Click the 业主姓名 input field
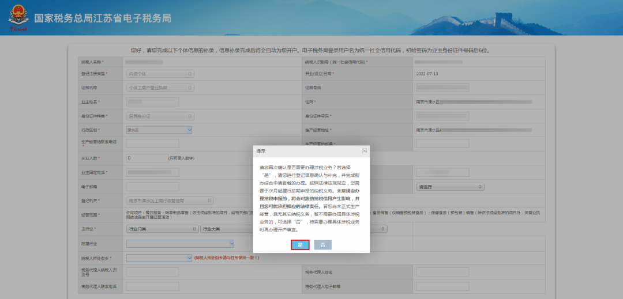The width and height of the screenshot is (623, 299). coord(152,102)
